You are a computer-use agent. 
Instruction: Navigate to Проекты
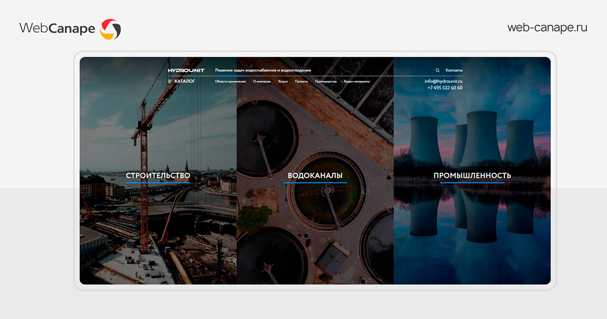[301, 82]
